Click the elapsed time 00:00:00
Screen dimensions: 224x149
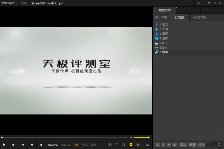pos(53,145)
